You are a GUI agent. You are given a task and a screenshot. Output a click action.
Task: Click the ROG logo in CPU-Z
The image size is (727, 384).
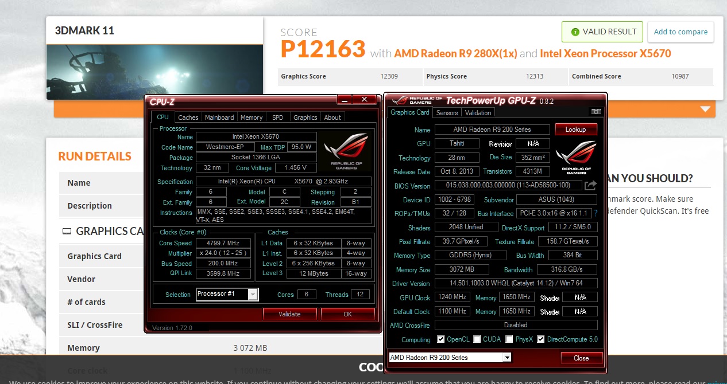pyautogui.click(x=347, y=151)
